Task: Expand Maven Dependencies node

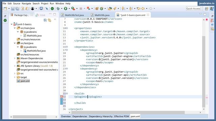Action: point(15,58)
